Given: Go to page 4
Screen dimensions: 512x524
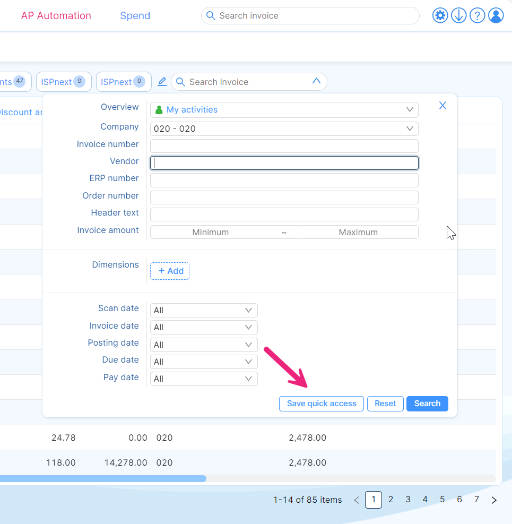Looking at the screenshot, I should pos(425,500).
